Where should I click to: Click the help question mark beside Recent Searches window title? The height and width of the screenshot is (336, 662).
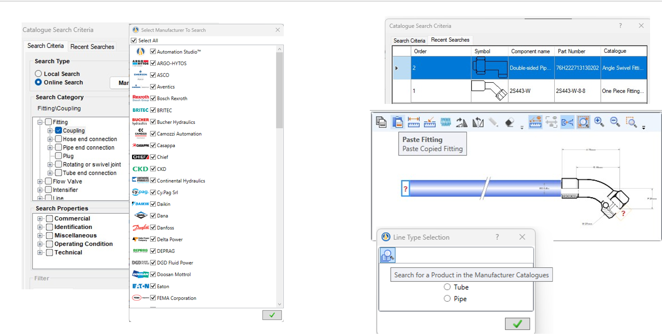pos(621,26)
